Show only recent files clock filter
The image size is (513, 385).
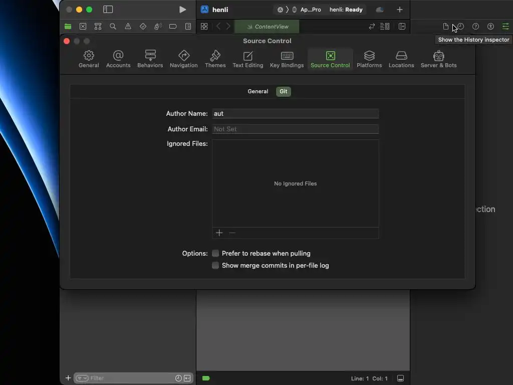[x=178, y=378]
